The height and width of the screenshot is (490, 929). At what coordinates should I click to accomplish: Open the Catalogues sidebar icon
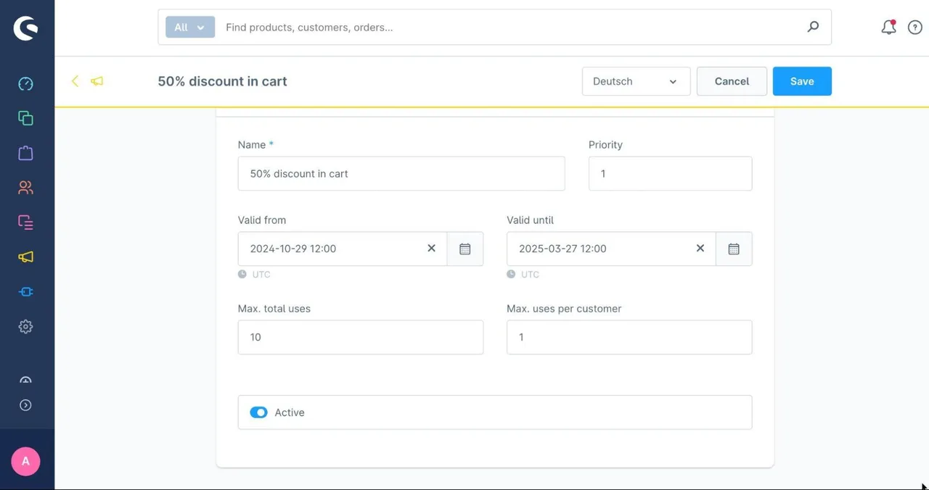point(25,118)
